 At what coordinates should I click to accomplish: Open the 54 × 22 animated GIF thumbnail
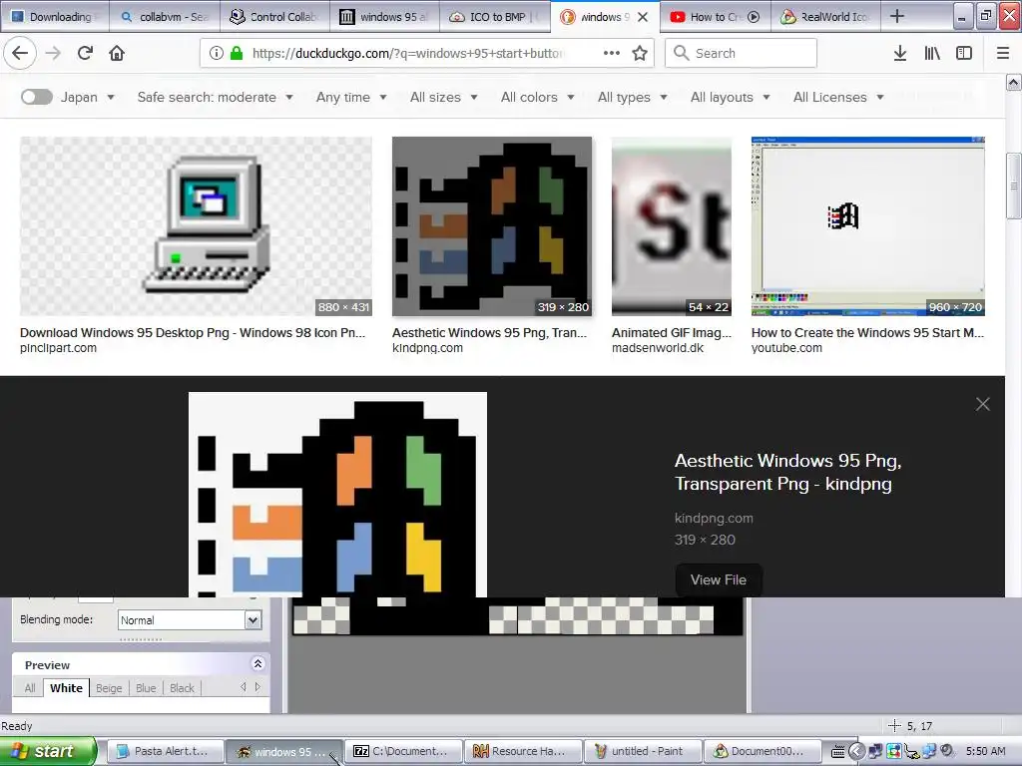672,226
